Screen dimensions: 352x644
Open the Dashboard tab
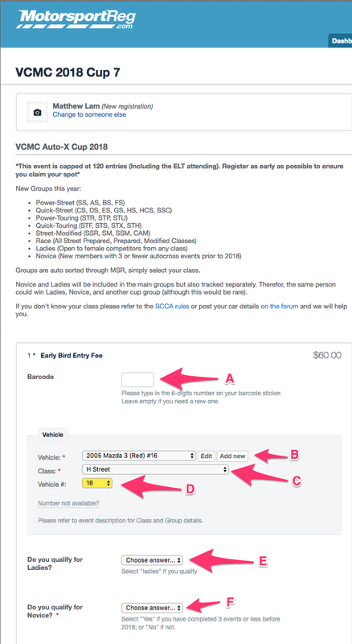tap(341, 41)
